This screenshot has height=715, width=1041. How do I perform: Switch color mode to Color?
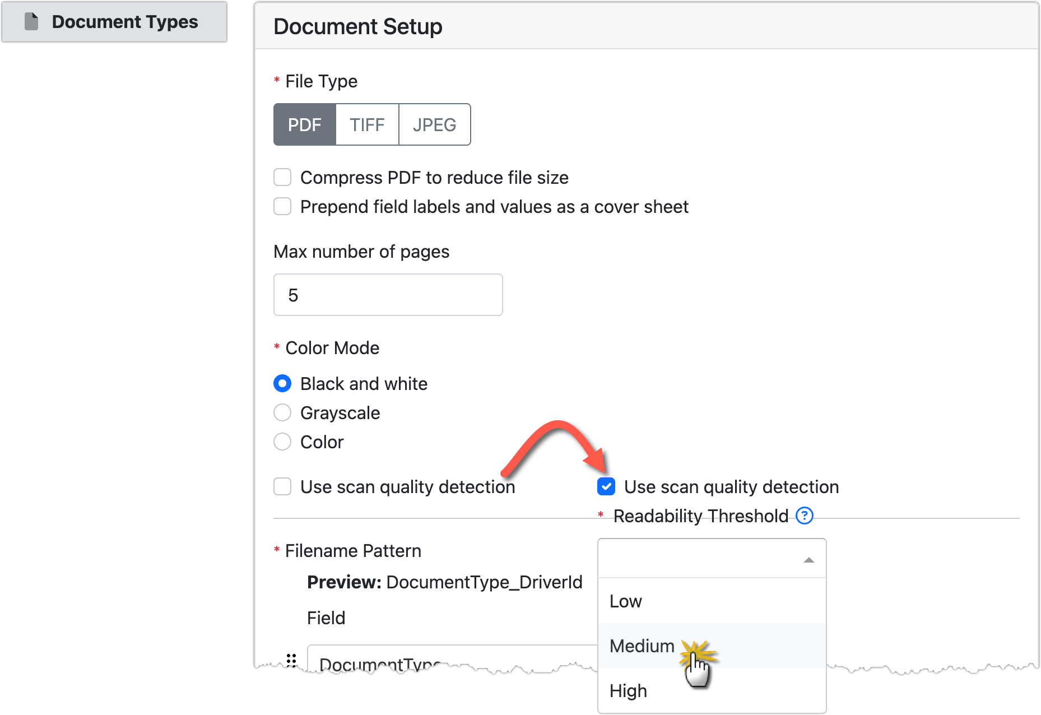coord(282,442)
